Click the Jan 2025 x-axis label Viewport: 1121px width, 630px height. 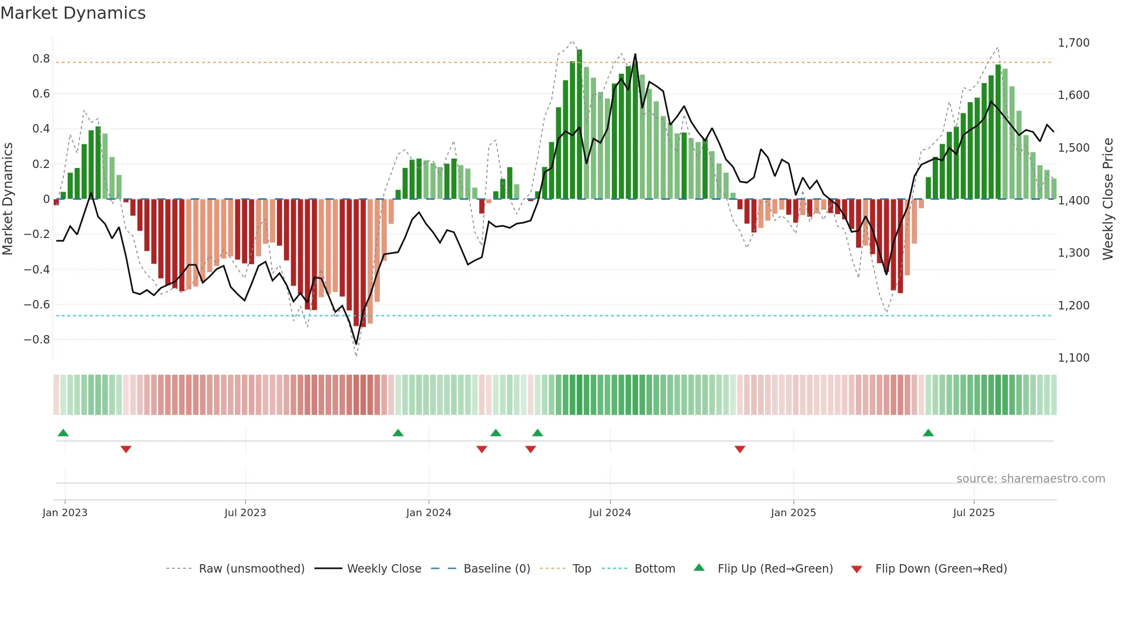click(794, 512)
